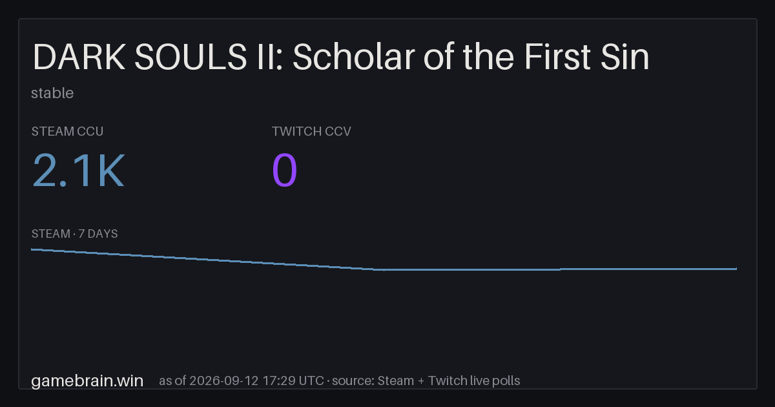Click the left start of the chart line

click(32, 249)
